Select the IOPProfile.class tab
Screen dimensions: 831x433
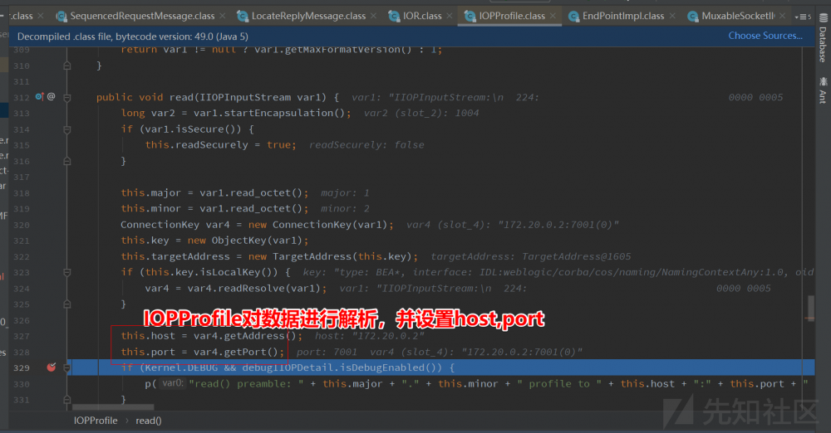point(512,16)
